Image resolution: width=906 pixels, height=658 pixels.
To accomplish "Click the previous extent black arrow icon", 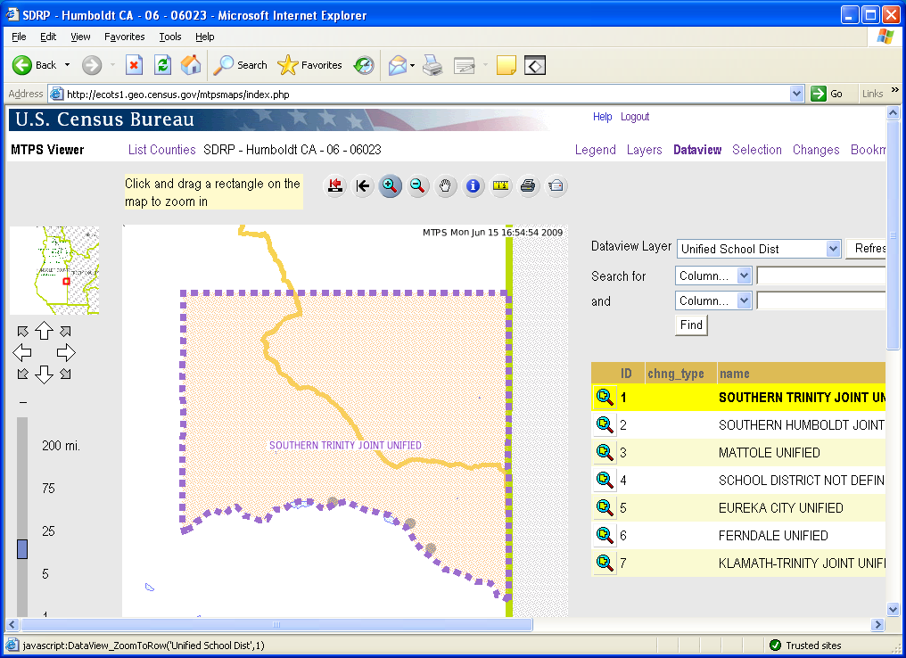I will point(362,185).
